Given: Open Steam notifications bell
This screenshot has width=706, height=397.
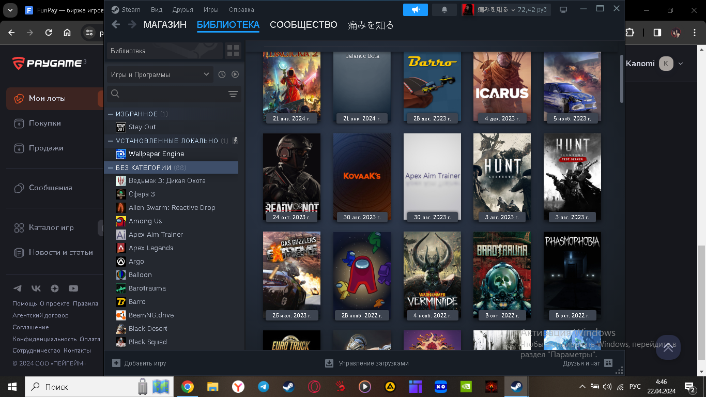Looking at the screenshot, I should tap(444, 10).
